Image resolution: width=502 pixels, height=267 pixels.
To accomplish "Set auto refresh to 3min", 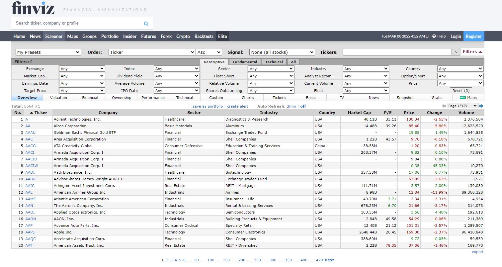I will 292,106.
